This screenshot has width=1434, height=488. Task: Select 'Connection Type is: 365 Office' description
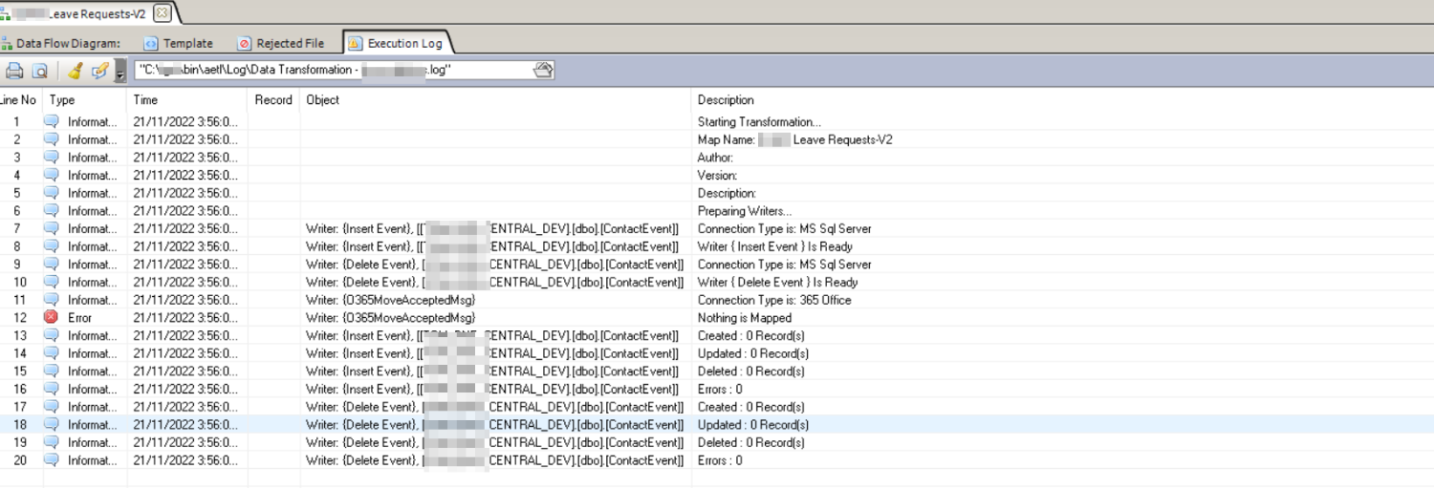click(x=774, y=300)
